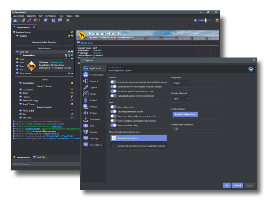
Task: Open the Language dropdown set to English
Action: pyautogui.click(x=181, y=83)
